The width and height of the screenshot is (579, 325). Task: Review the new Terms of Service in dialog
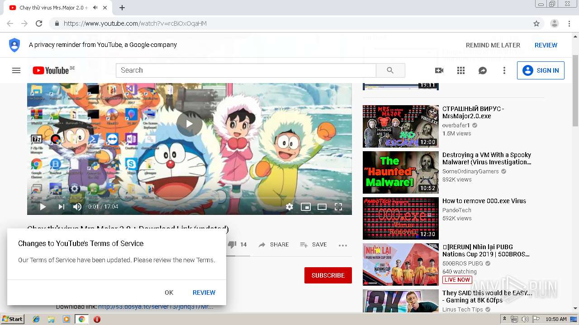point(204,292)
